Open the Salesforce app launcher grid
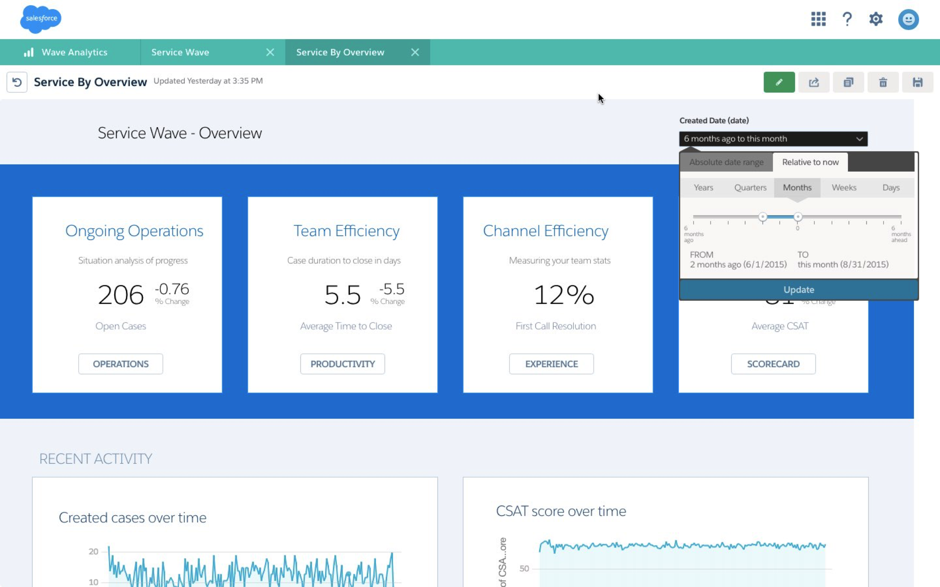The image size is (940, 587). pyautogui.click(x=818, y=19)
